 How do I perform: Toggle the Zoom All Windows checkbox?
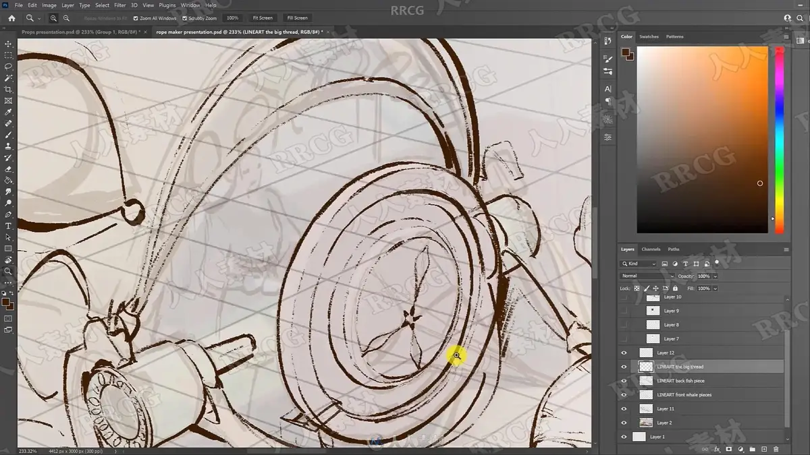point(136,18)
